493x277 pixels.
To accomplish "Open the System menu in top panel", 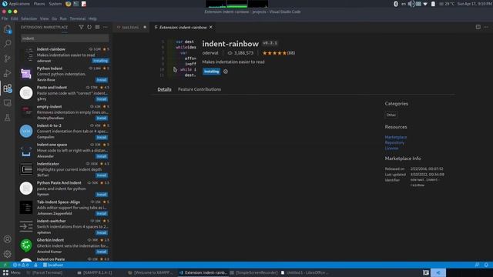I will tap(55, 4).
